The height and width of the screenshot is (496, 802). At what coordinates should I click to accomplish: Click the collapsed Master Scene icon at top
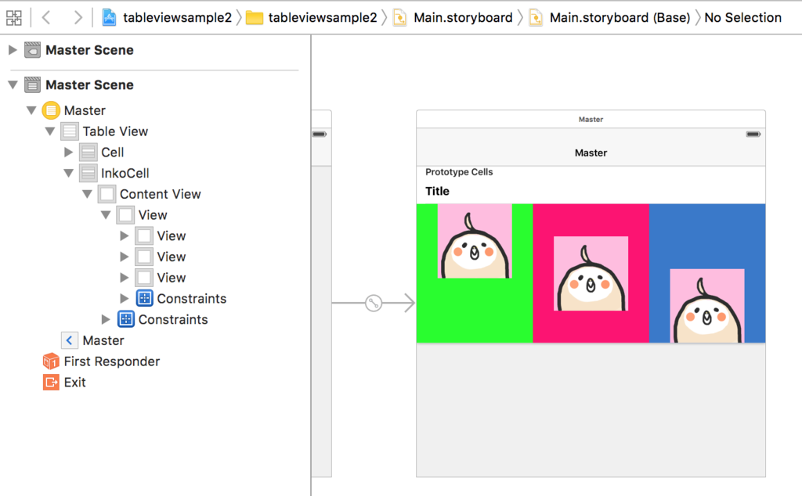click(32, 50)
